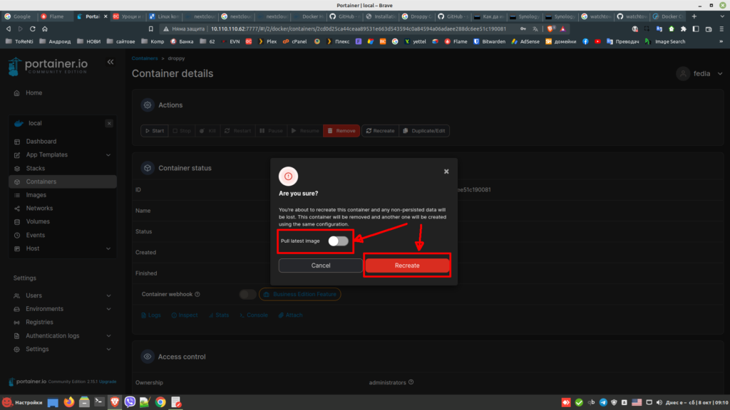Click the Stop container action button
The height and width of the screenshot is (410, 730).
pos(182,131)
